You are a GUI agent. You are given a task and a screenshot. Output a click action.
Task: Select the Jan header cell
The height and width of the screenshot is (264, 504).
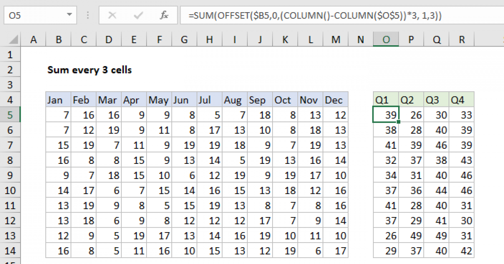(58, 100)
